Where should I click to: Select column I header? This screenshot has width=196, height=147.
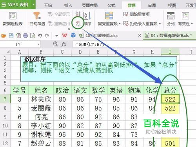pos(170,52)
